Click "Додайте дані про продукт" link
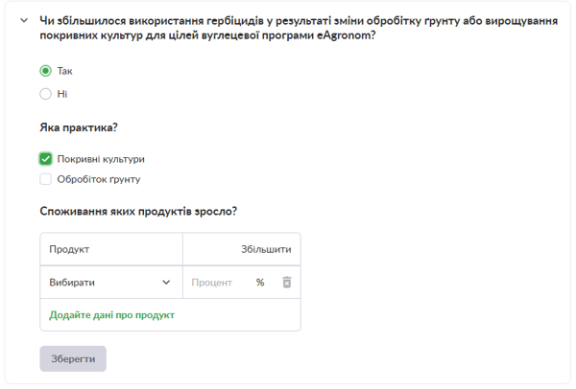This screenshot has width=576, height=389. pyautogui.click(x=111, y=314)
